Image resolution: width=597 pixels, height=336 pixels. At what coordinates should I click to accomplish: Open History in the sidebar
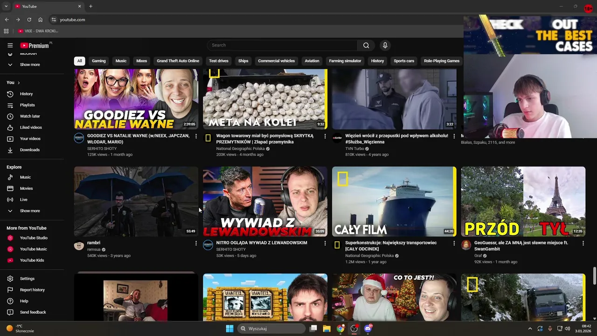[26, 94]
